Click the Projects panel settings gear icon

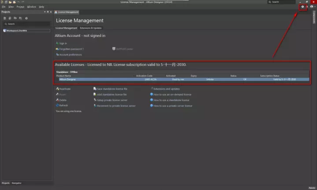coord(26,18)
